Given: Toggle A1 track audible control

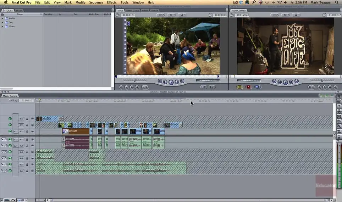Looking at the screenshot, I should pos(10,140).
